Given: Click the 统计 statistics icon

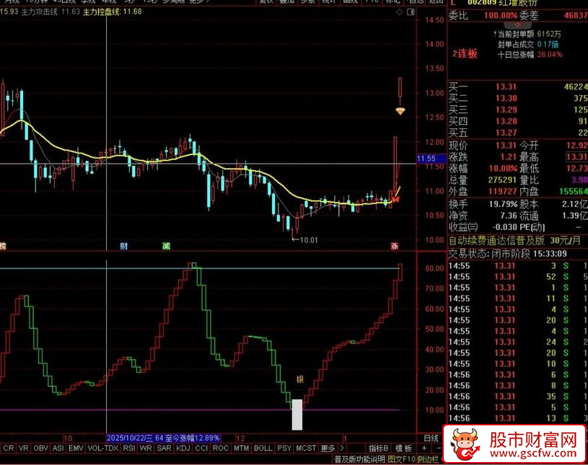Looking at the screenshot, I should click(x=329, y=3).
